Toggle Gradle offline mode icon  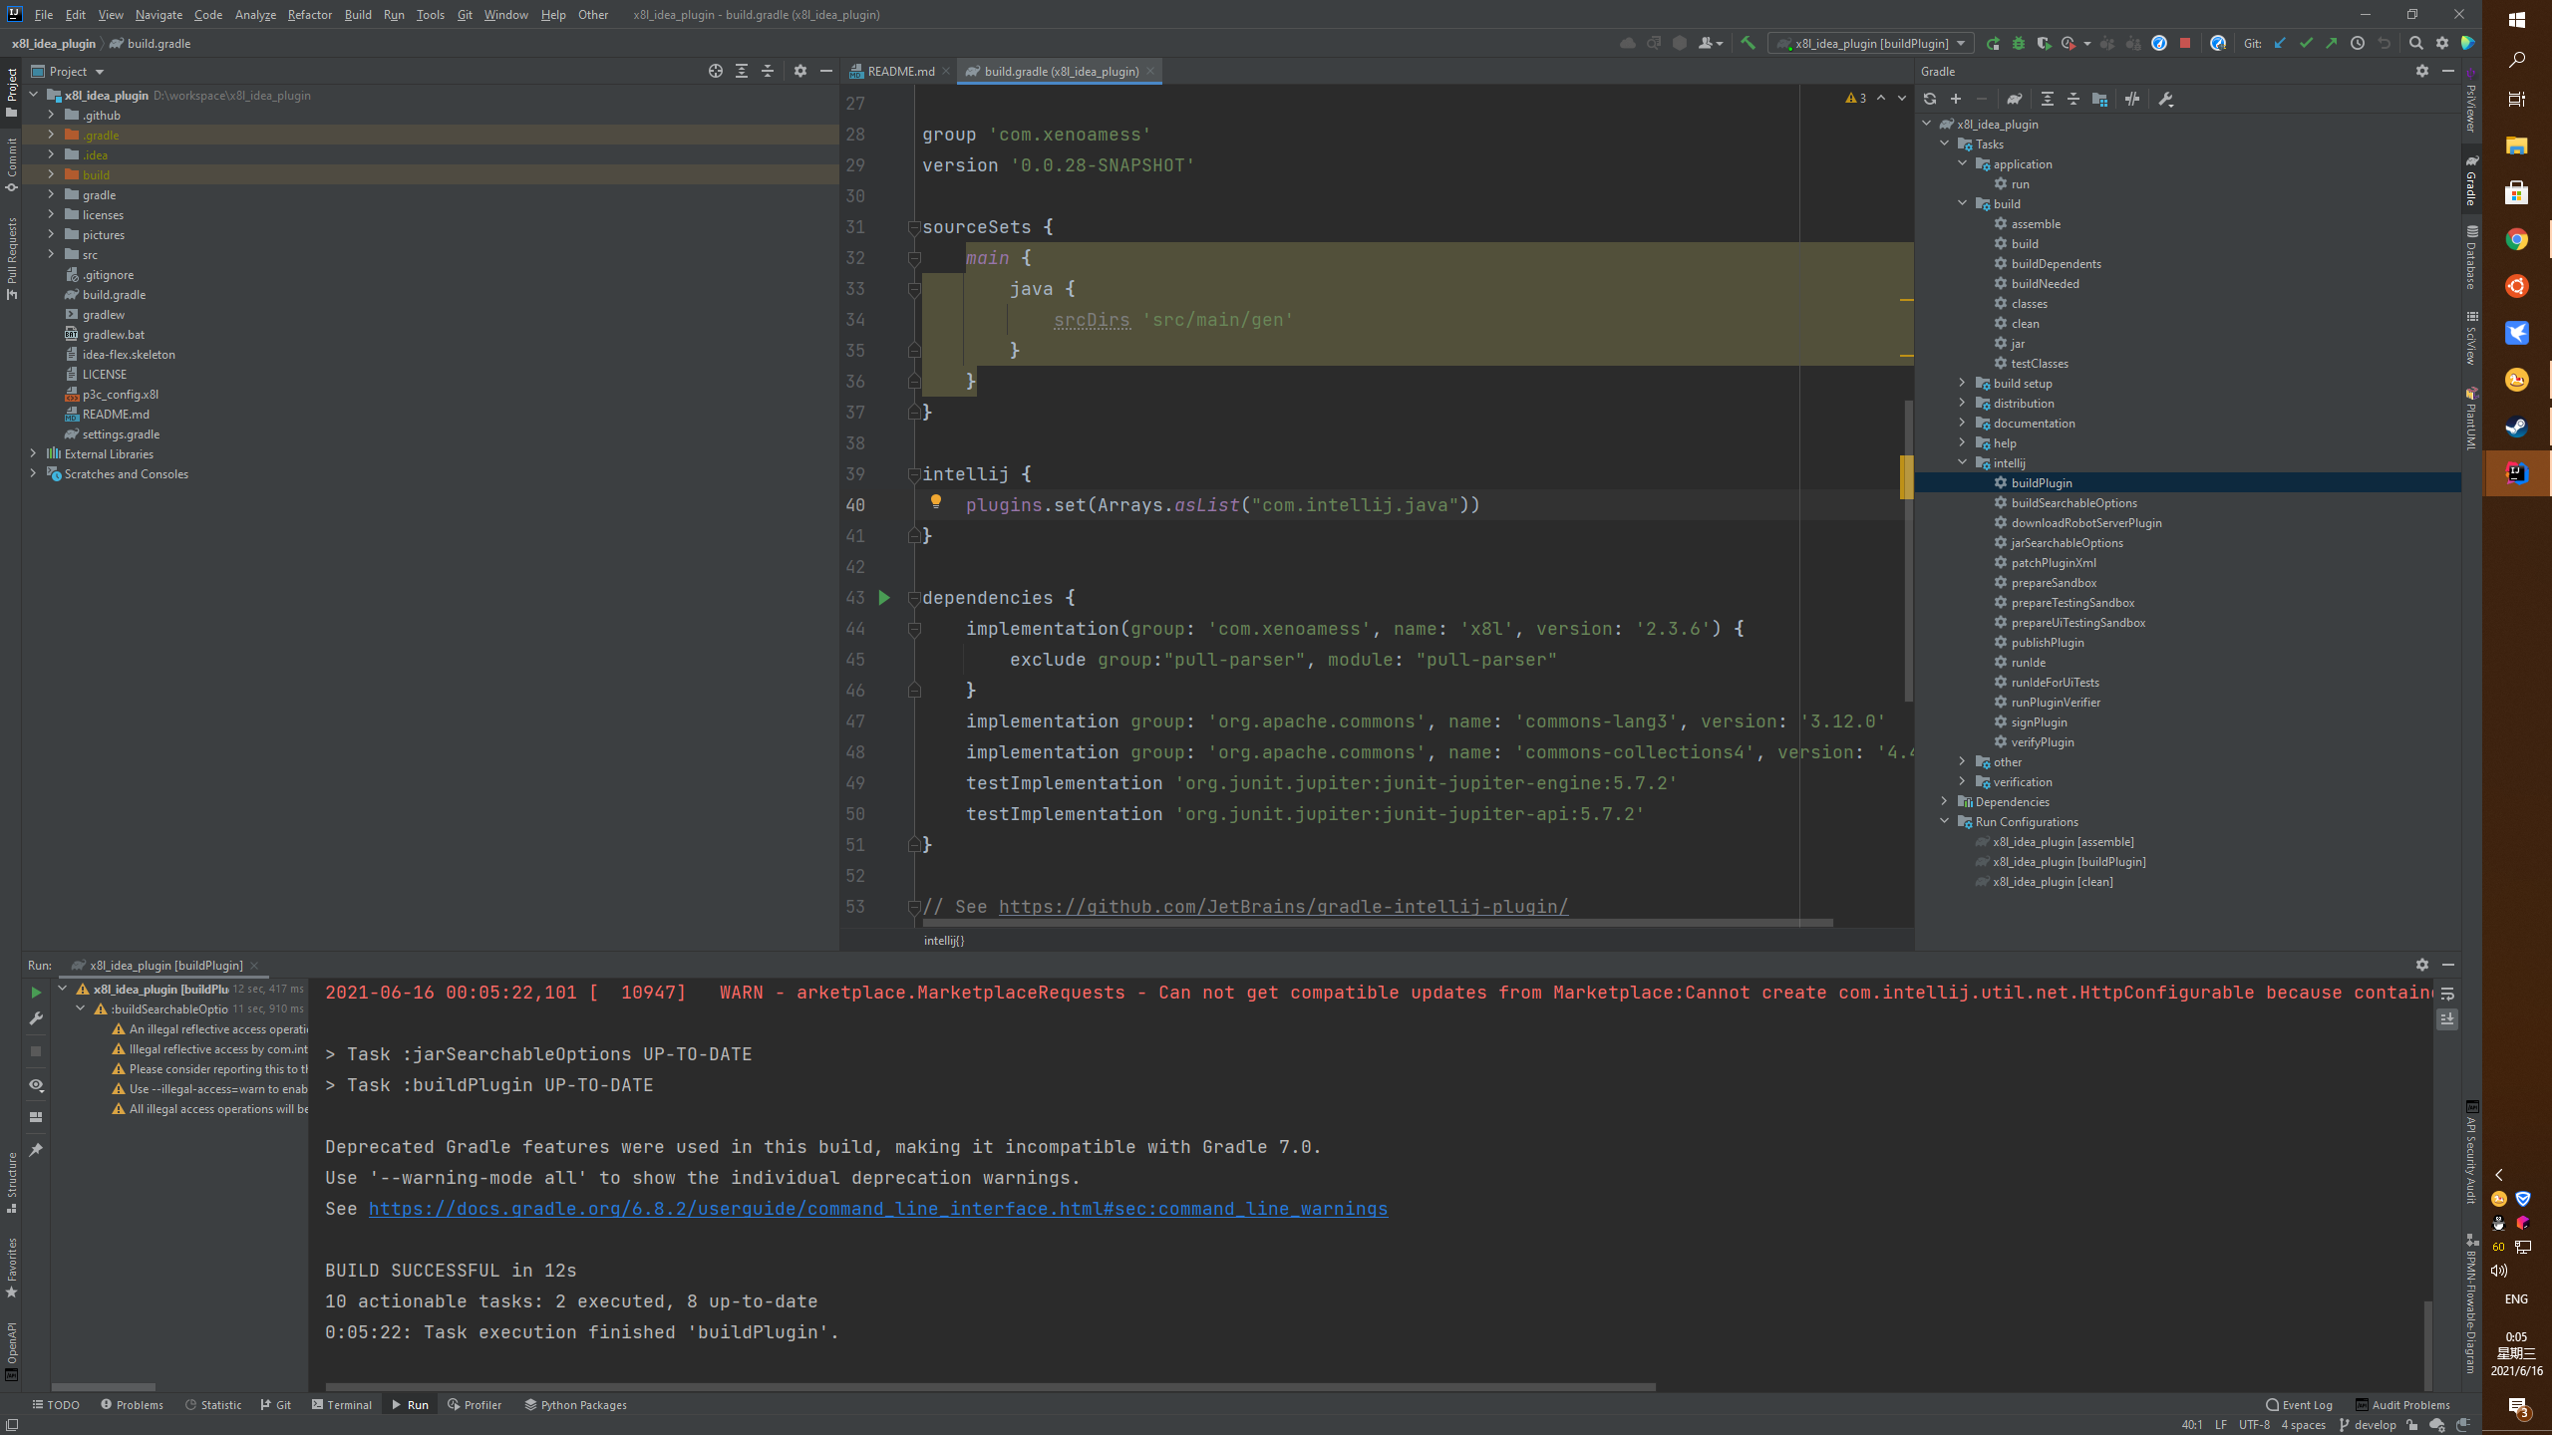tap(2133, 99)
